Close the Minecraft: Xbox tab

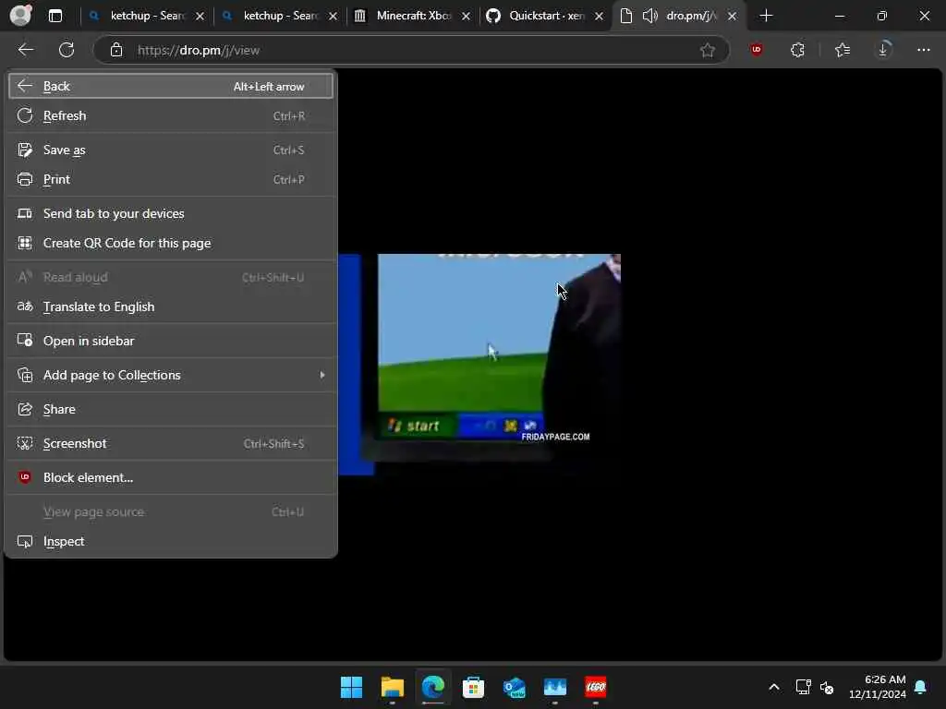466,17
